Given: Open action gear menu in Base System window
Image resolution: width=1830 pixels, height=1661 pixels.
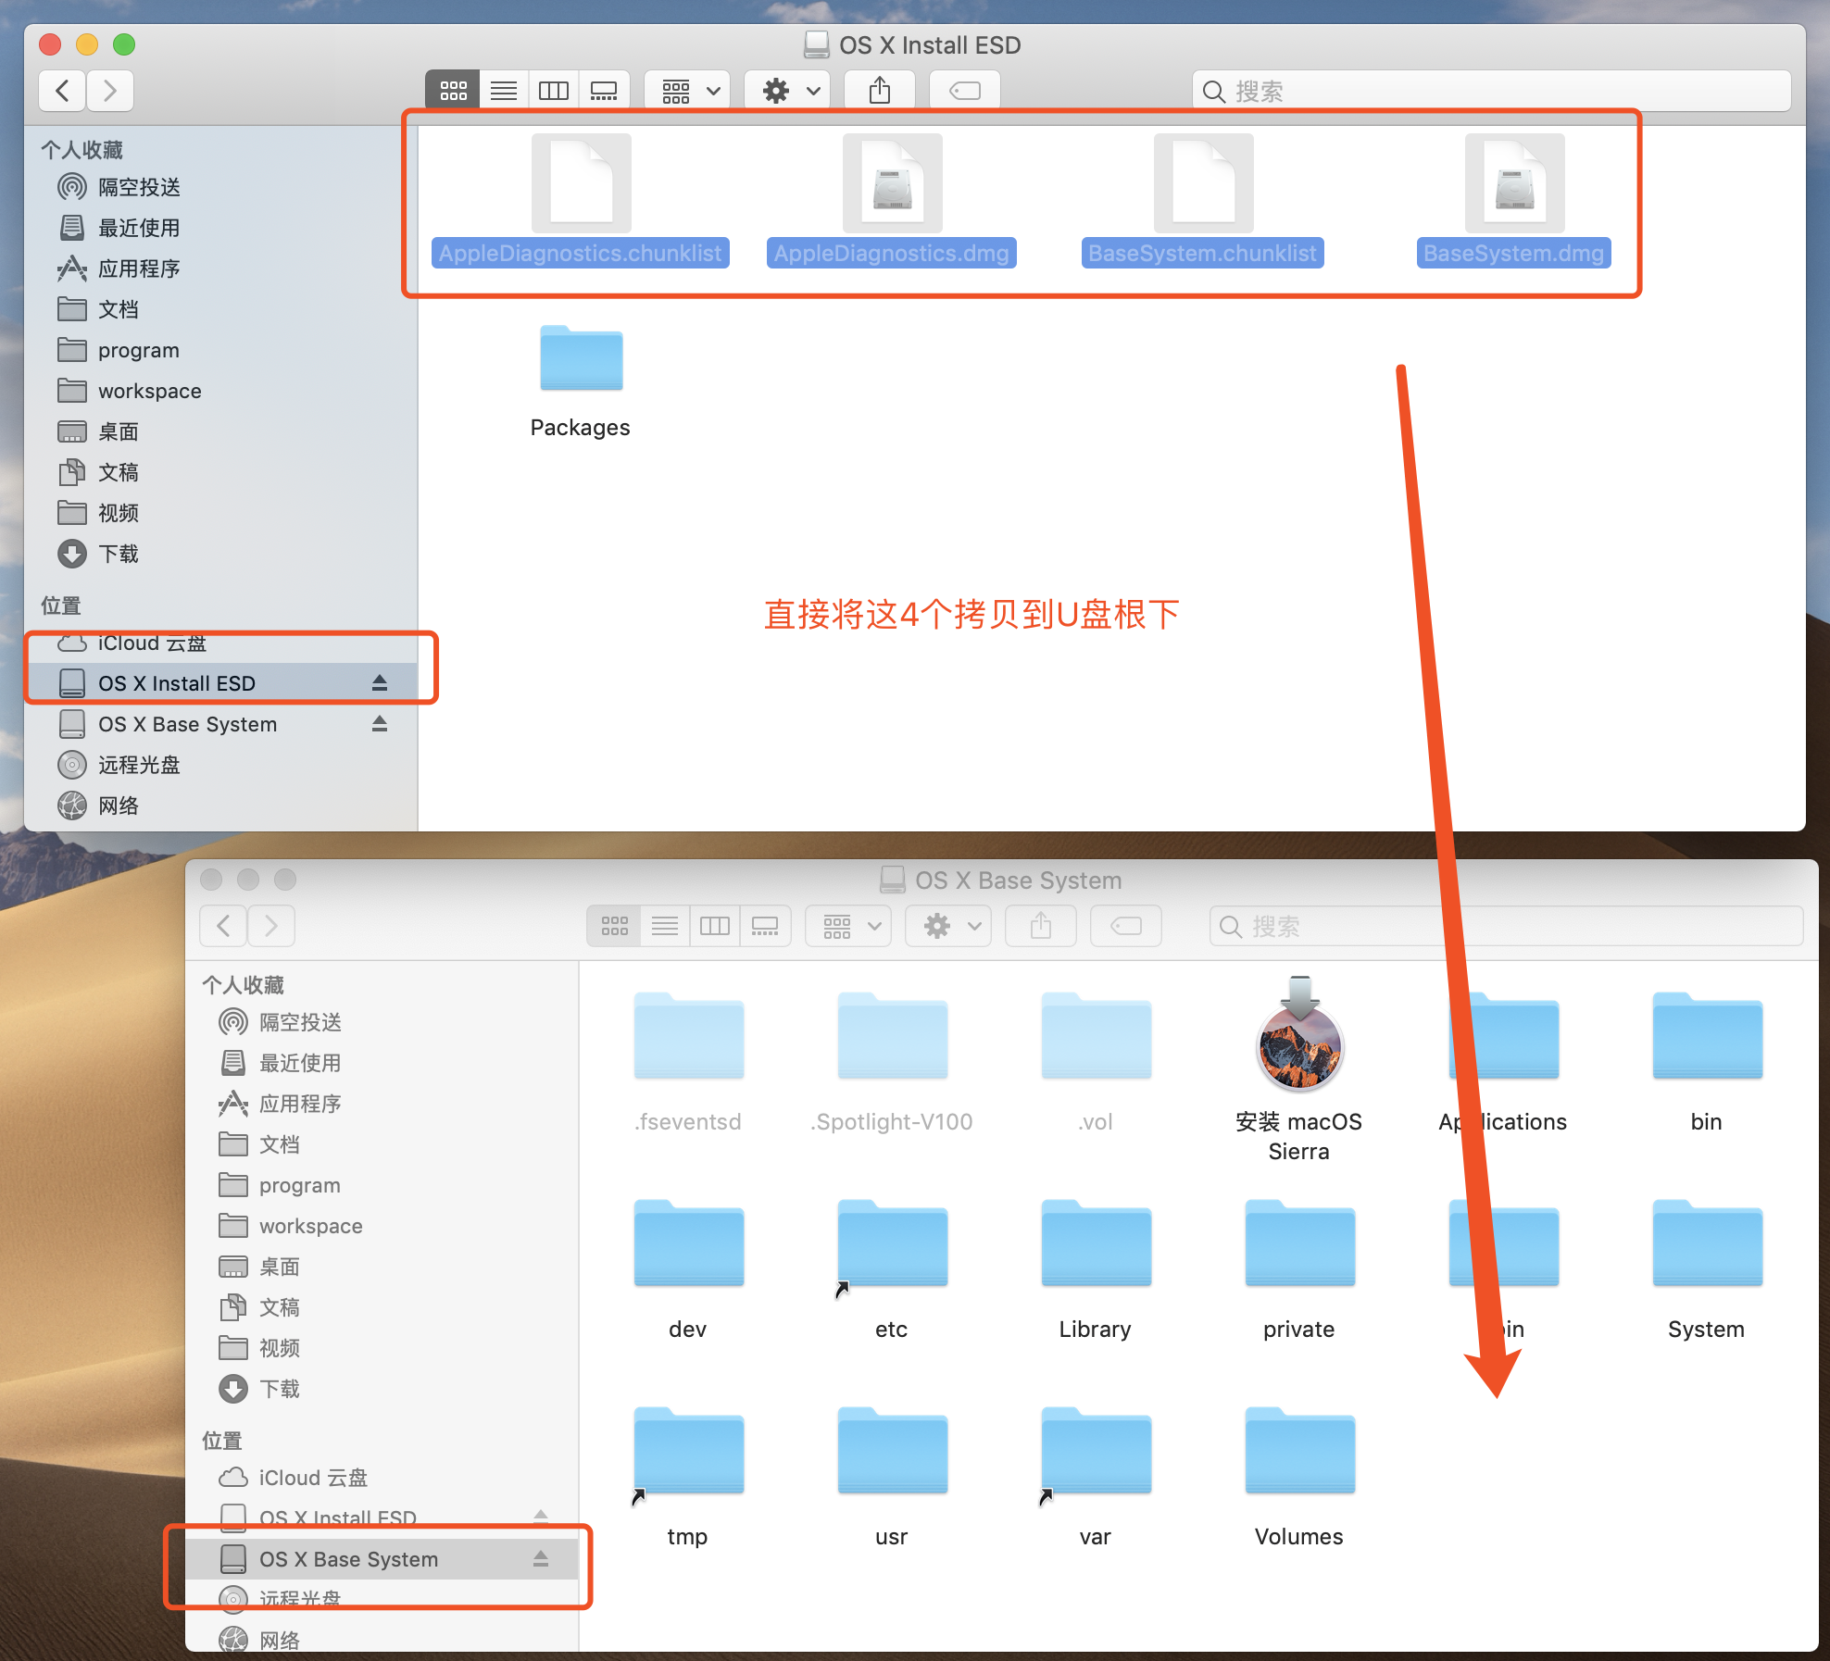Looking at the screenshot, I should tap(950, 926).
